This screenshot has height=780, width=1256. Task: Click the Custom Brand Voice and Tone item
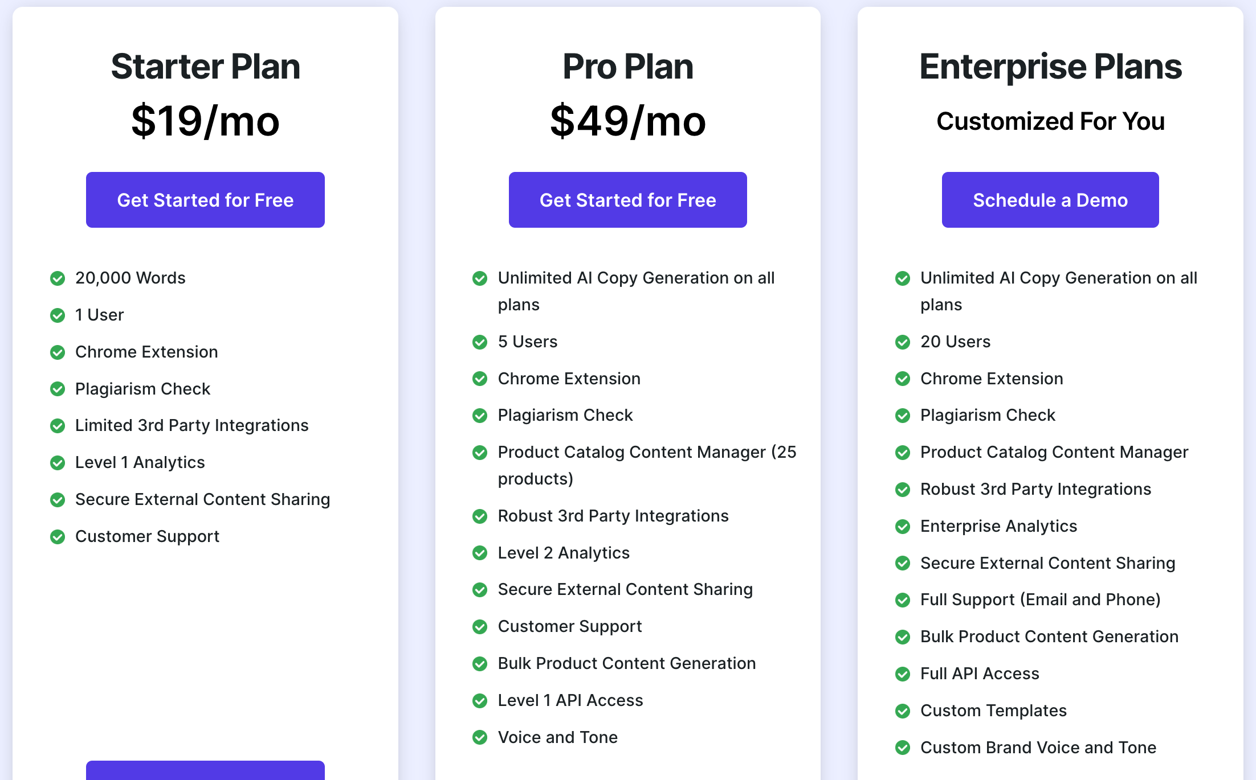click(1038, 748)
